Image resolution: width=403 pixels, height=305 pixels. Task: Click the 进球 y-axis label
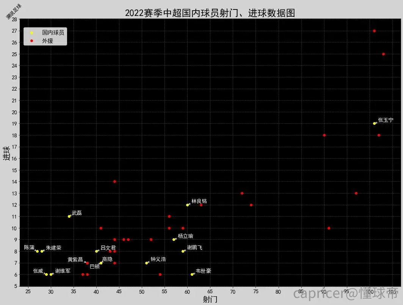tap(6, 153)
